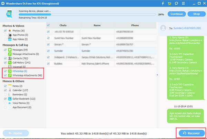Click the green Messages icon
Image resolution: width=207 pixels, height=139 pixels.
coord(10,50)
